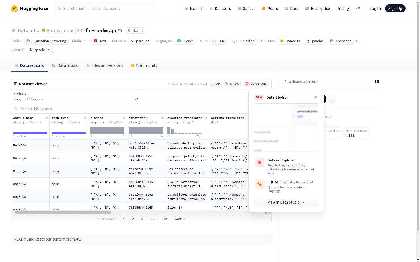The width and height of the screenshot is (420, 262).
Task: Click the 1K - 10K size tag
Action: pos(218,41)
